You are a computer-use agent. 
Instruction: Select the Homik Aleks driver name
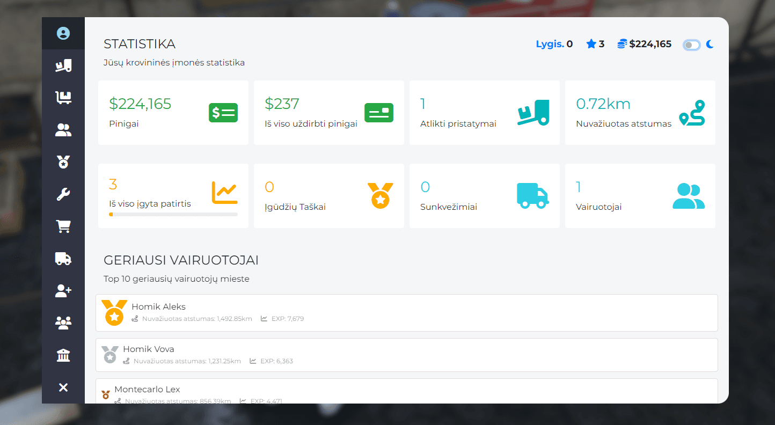[158, 306]
